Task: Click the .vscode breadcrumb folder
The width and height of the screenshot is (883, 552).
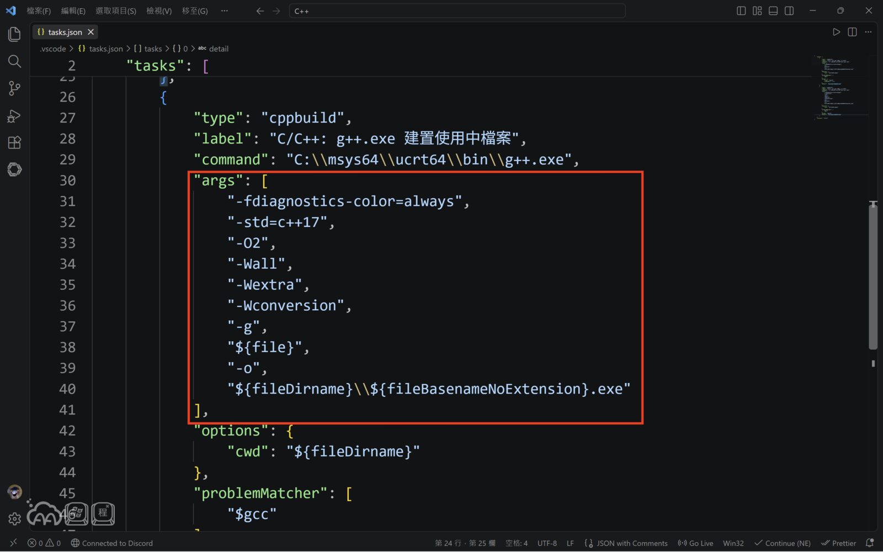Action: [53, 49]
